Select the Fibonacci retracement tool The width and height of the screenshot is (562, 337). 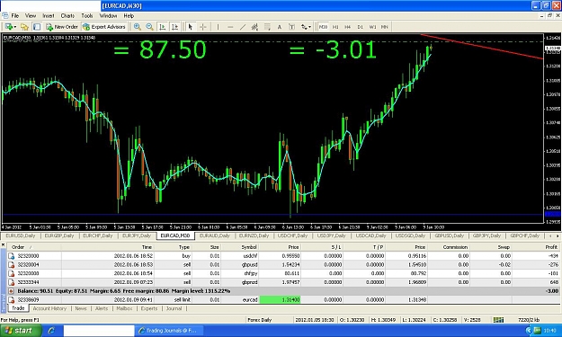(x=267, y=27)
